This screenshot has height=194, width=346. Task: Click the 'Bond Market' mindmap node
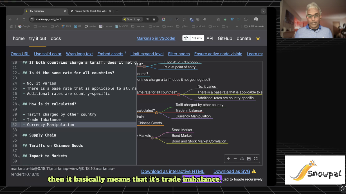click(182, 136)
